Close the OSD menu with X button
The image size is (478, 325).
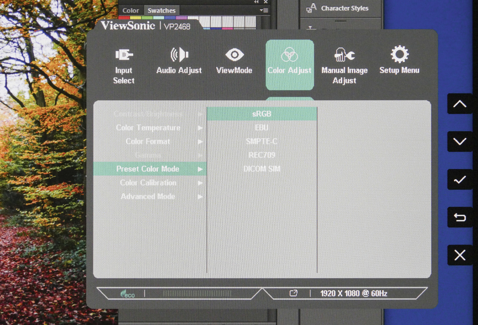click(460, 255)
